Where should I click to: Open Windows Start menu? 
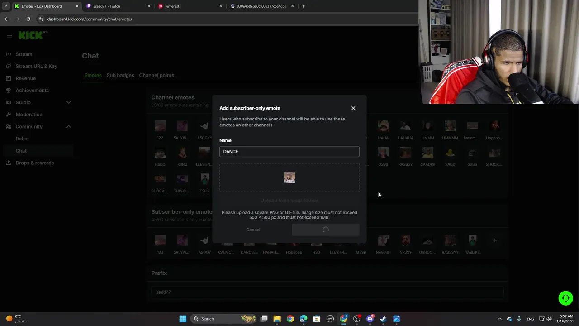183,319
